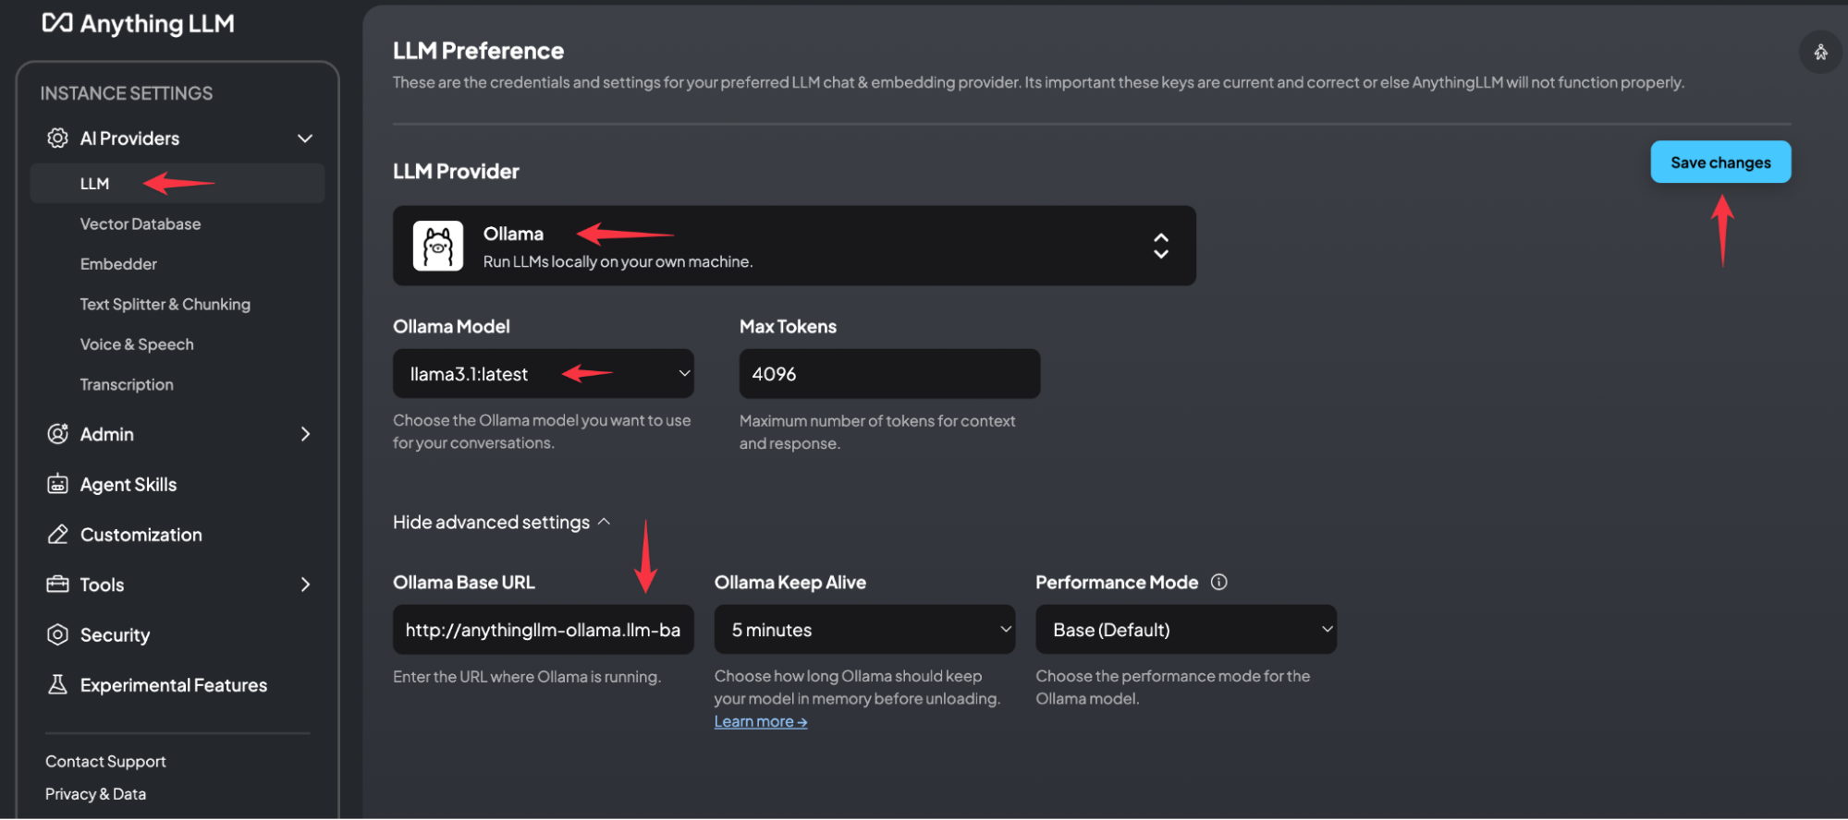Open Vector Database settings
Screen dimensions: 1848x820
click(x=141, y=224)
